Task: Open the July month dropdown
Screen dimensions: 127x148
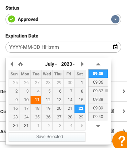Action: click(x=51, y=64)
